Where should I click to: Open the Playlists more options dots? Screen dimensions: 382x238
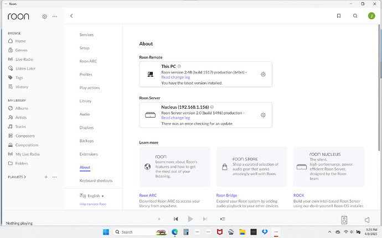click(55, 177)
